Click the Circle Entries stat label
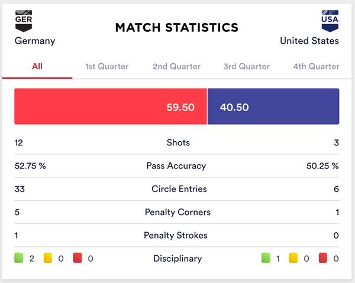Image resolution: width=355 pixels, height=283 pixels. coord(177,189)
